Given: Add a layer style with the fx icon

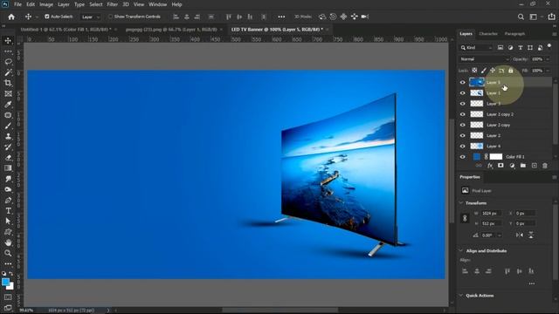Looking at the screenshot, I should (490, 166).
